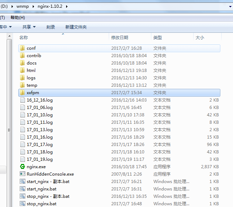Open the 帮助(H) menu

coord(18,18)
